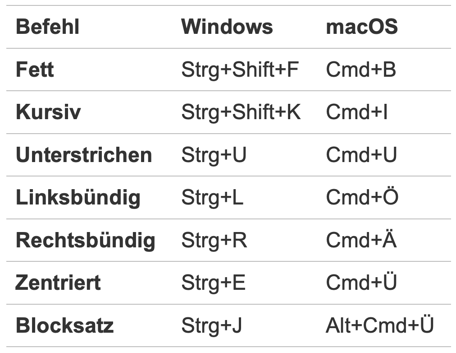Click the Strg+Shift+F shortcut cell
The height and width of the screenshot is (353, 456).
(240, 70)
